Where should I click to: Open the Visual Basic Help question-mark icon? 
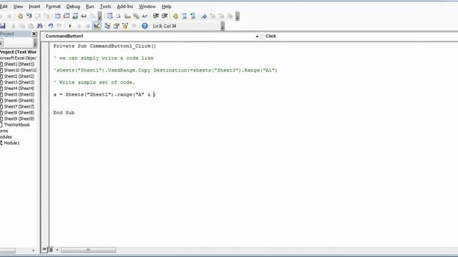coord(145,26)
